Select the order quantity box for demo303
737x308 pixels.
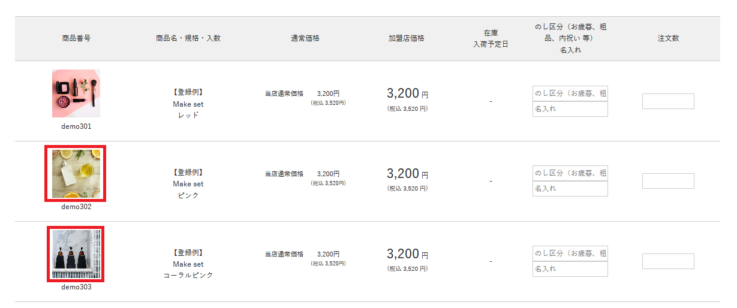668,261
